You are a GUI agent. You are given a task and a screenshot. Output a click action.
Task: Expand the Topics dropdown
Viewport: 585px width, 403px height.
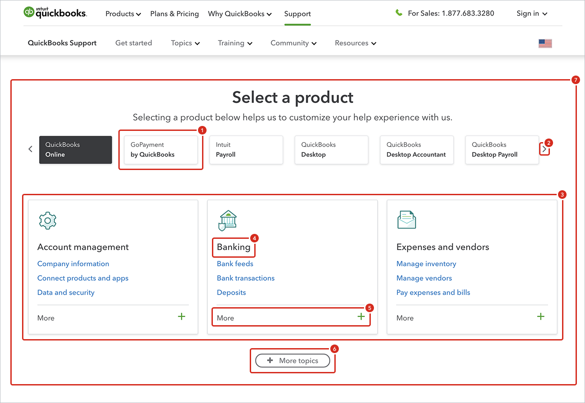tap(185, 43)
